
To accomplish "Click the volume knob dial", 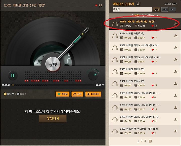I will (x=93, y=76).
